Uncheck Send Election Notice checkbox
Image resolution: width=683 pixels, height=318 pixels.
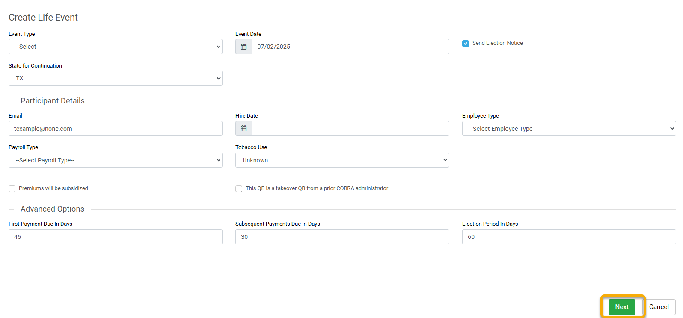tap(466, 44)
